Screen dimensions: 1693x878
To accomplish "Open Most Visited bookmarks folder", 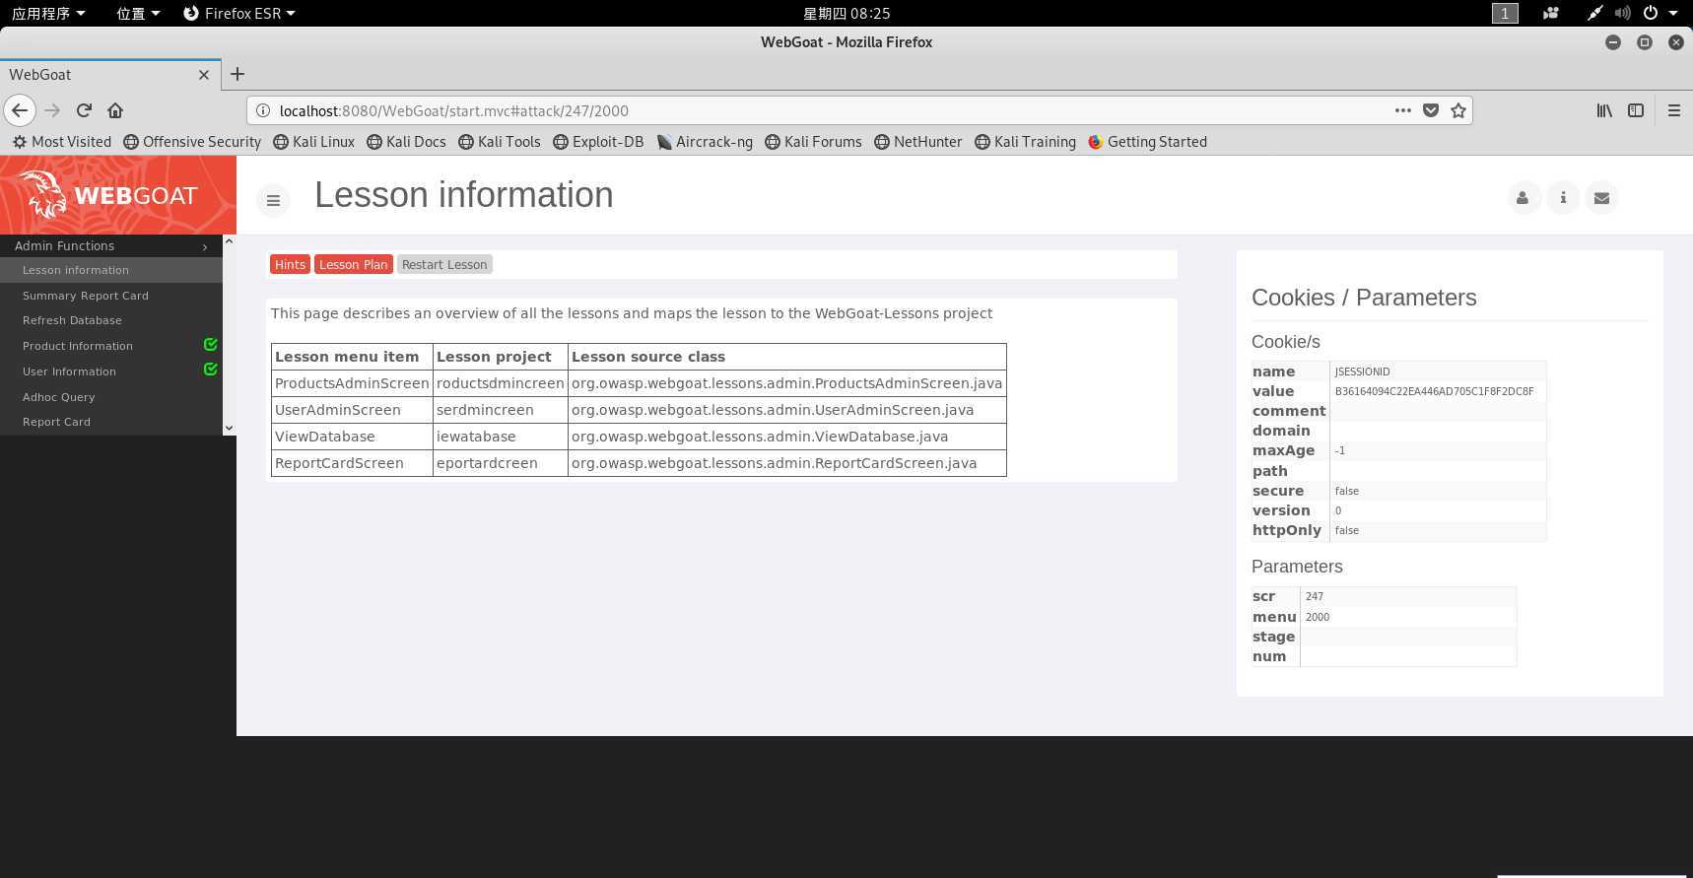I will tap(62, 142).
